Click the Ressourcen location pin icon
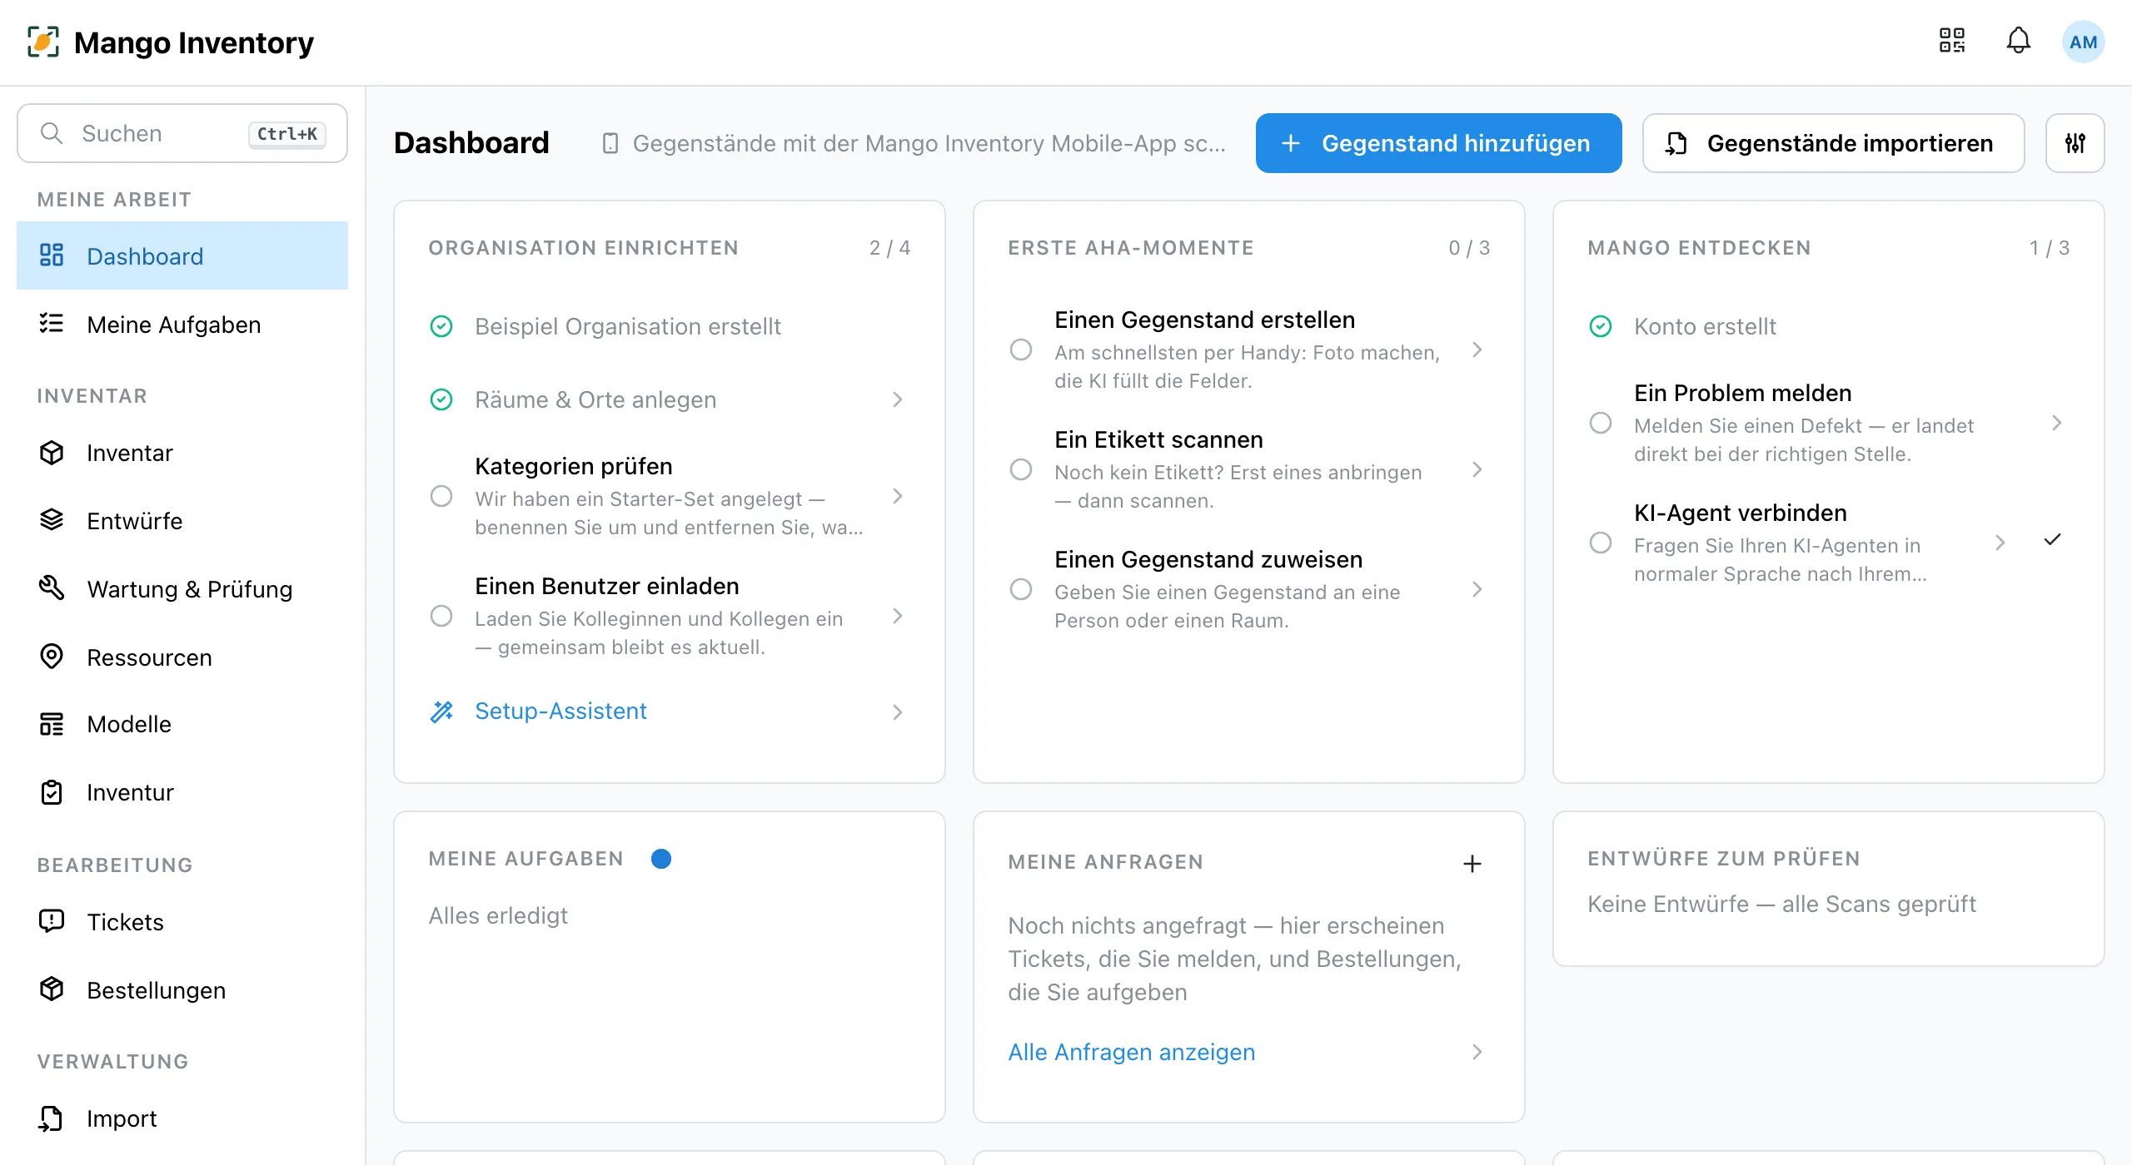2132x1165 pixels. tap(52, 657)
